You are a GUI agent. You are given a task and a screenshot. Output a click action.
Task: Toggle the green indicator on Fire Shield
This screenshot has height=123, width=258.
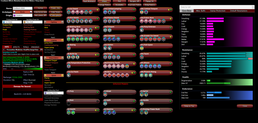tap(98, 19)
